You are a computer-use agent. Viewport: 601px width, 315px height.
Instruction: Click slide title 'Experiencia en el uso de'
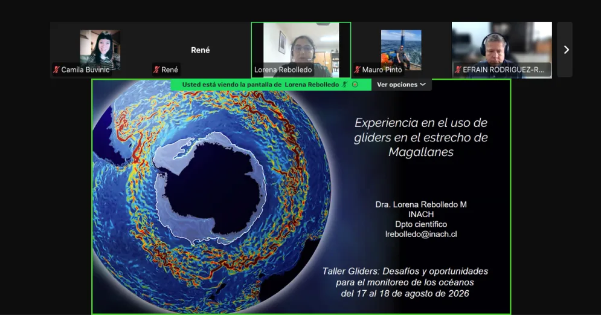pyautogui.click(x=421, y=123)
